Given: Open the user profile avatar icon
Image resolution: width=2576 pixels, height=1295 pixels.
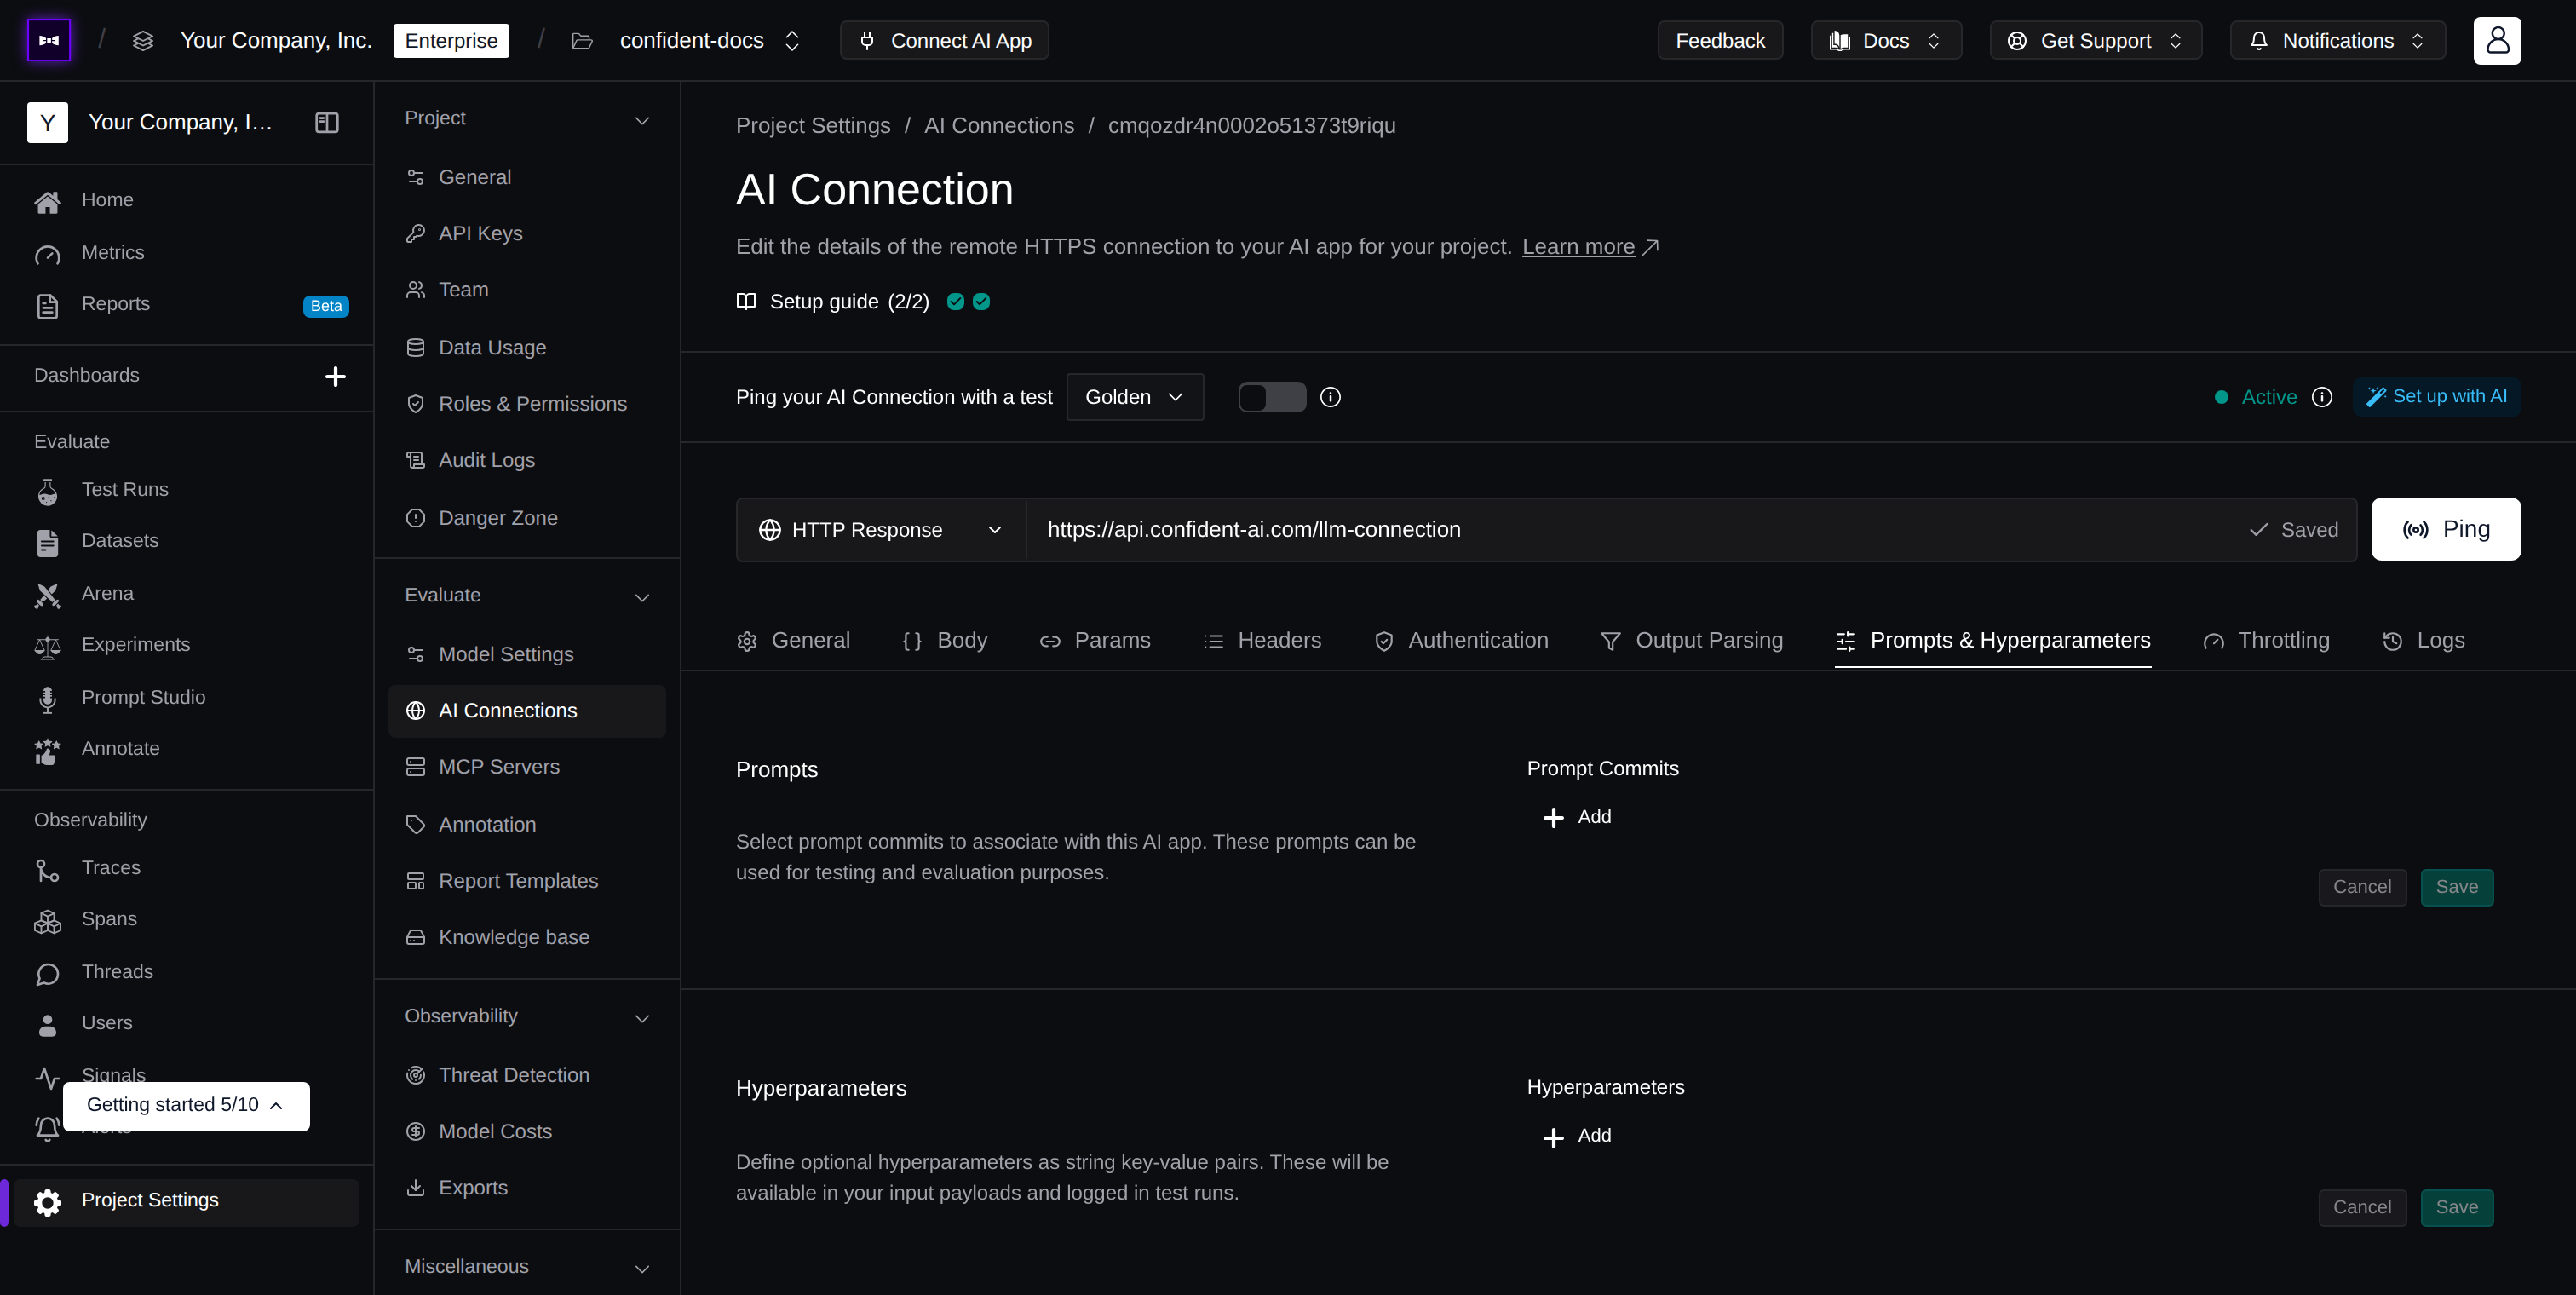Looking at the screenshot, I should [x=2497, y=40].
